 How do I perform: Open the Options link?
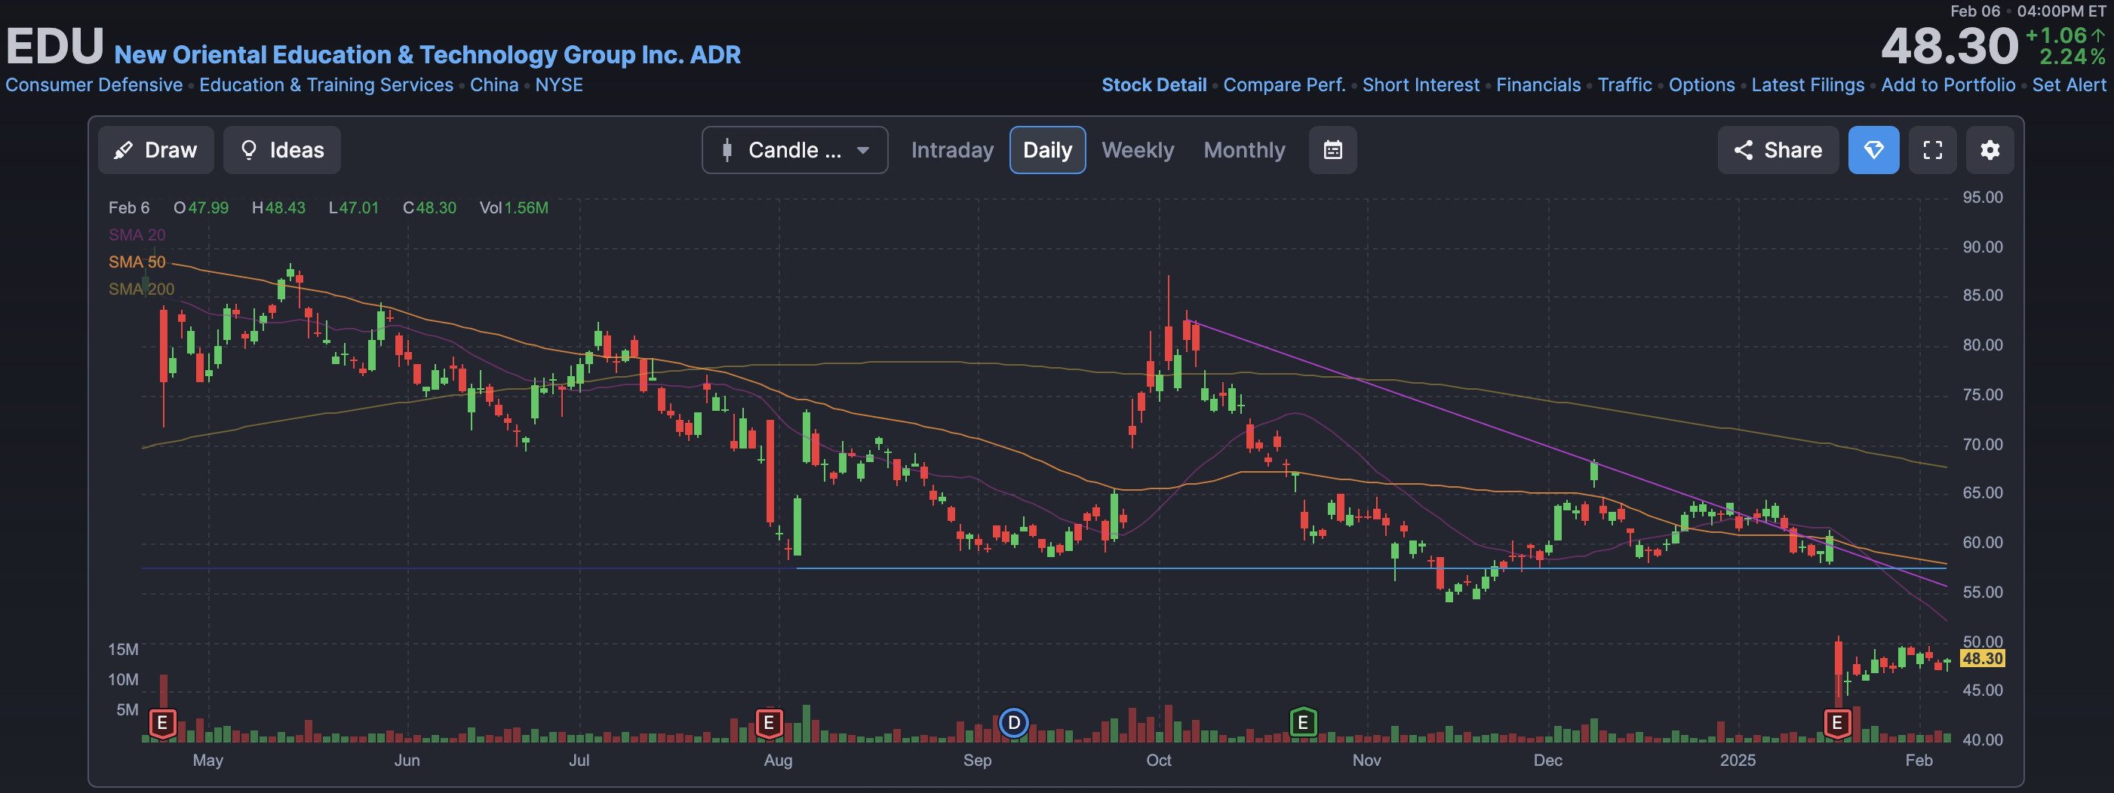[1701, 85]
